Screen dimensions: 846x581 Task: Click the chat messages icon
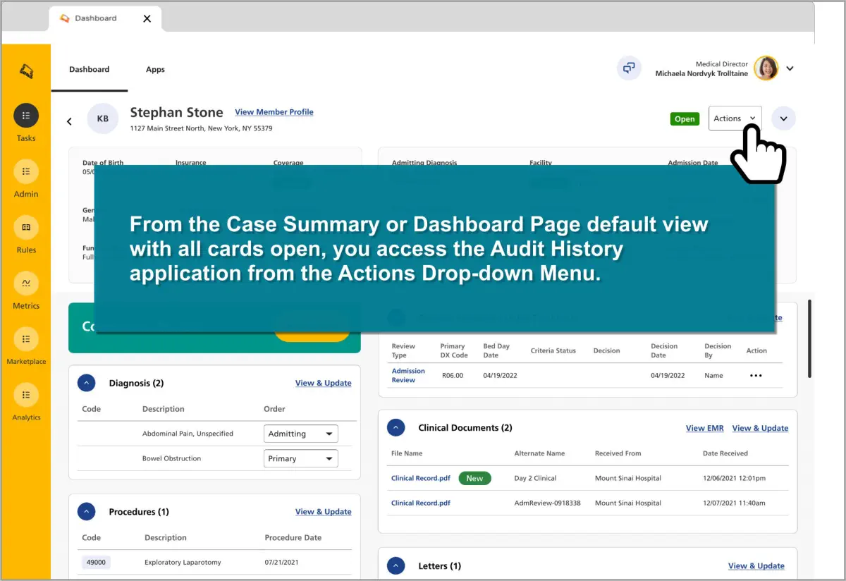pos(628,68)
